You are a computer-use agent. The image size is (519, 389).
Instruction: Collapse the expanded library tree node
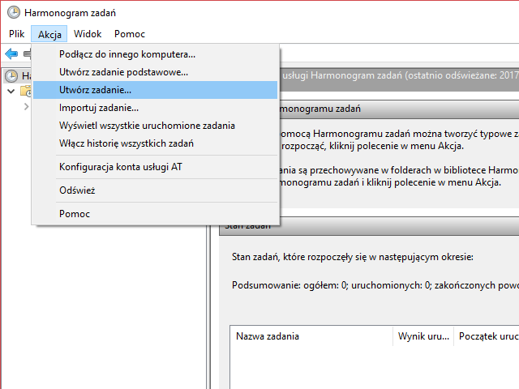click(11, 91)
